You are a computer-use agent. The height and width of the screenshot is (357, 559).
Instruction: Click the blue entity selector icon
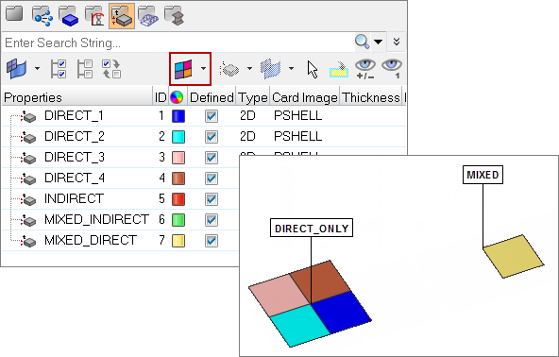pos(16,69)
